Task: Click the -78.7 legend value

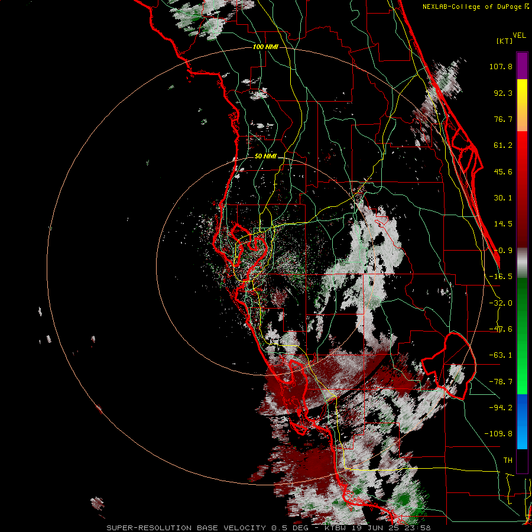Action: (x=501, y=382)
